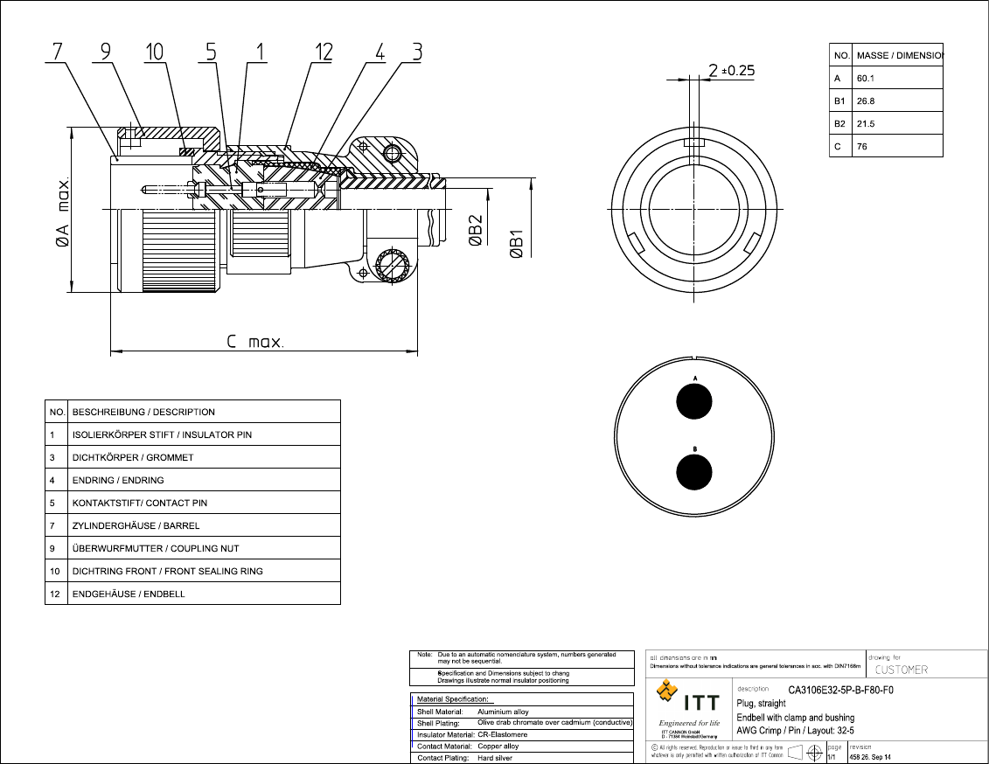
Task: Select callout number 10 on drawing
Action: coord(155,52)
